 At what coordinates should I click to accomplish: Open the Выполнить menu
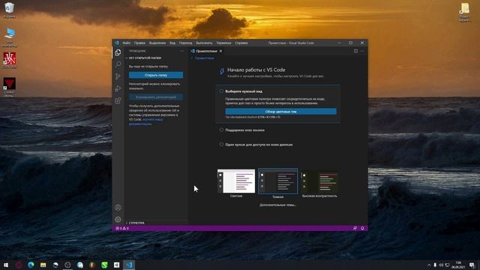tap(204, 43)
